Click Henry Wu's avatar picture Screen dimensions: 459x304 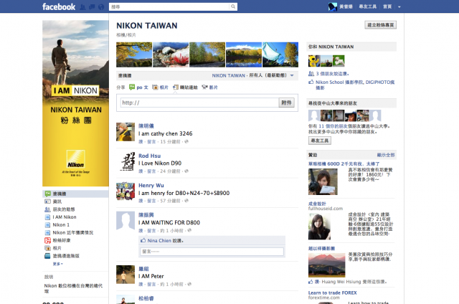tap(126, 191)
